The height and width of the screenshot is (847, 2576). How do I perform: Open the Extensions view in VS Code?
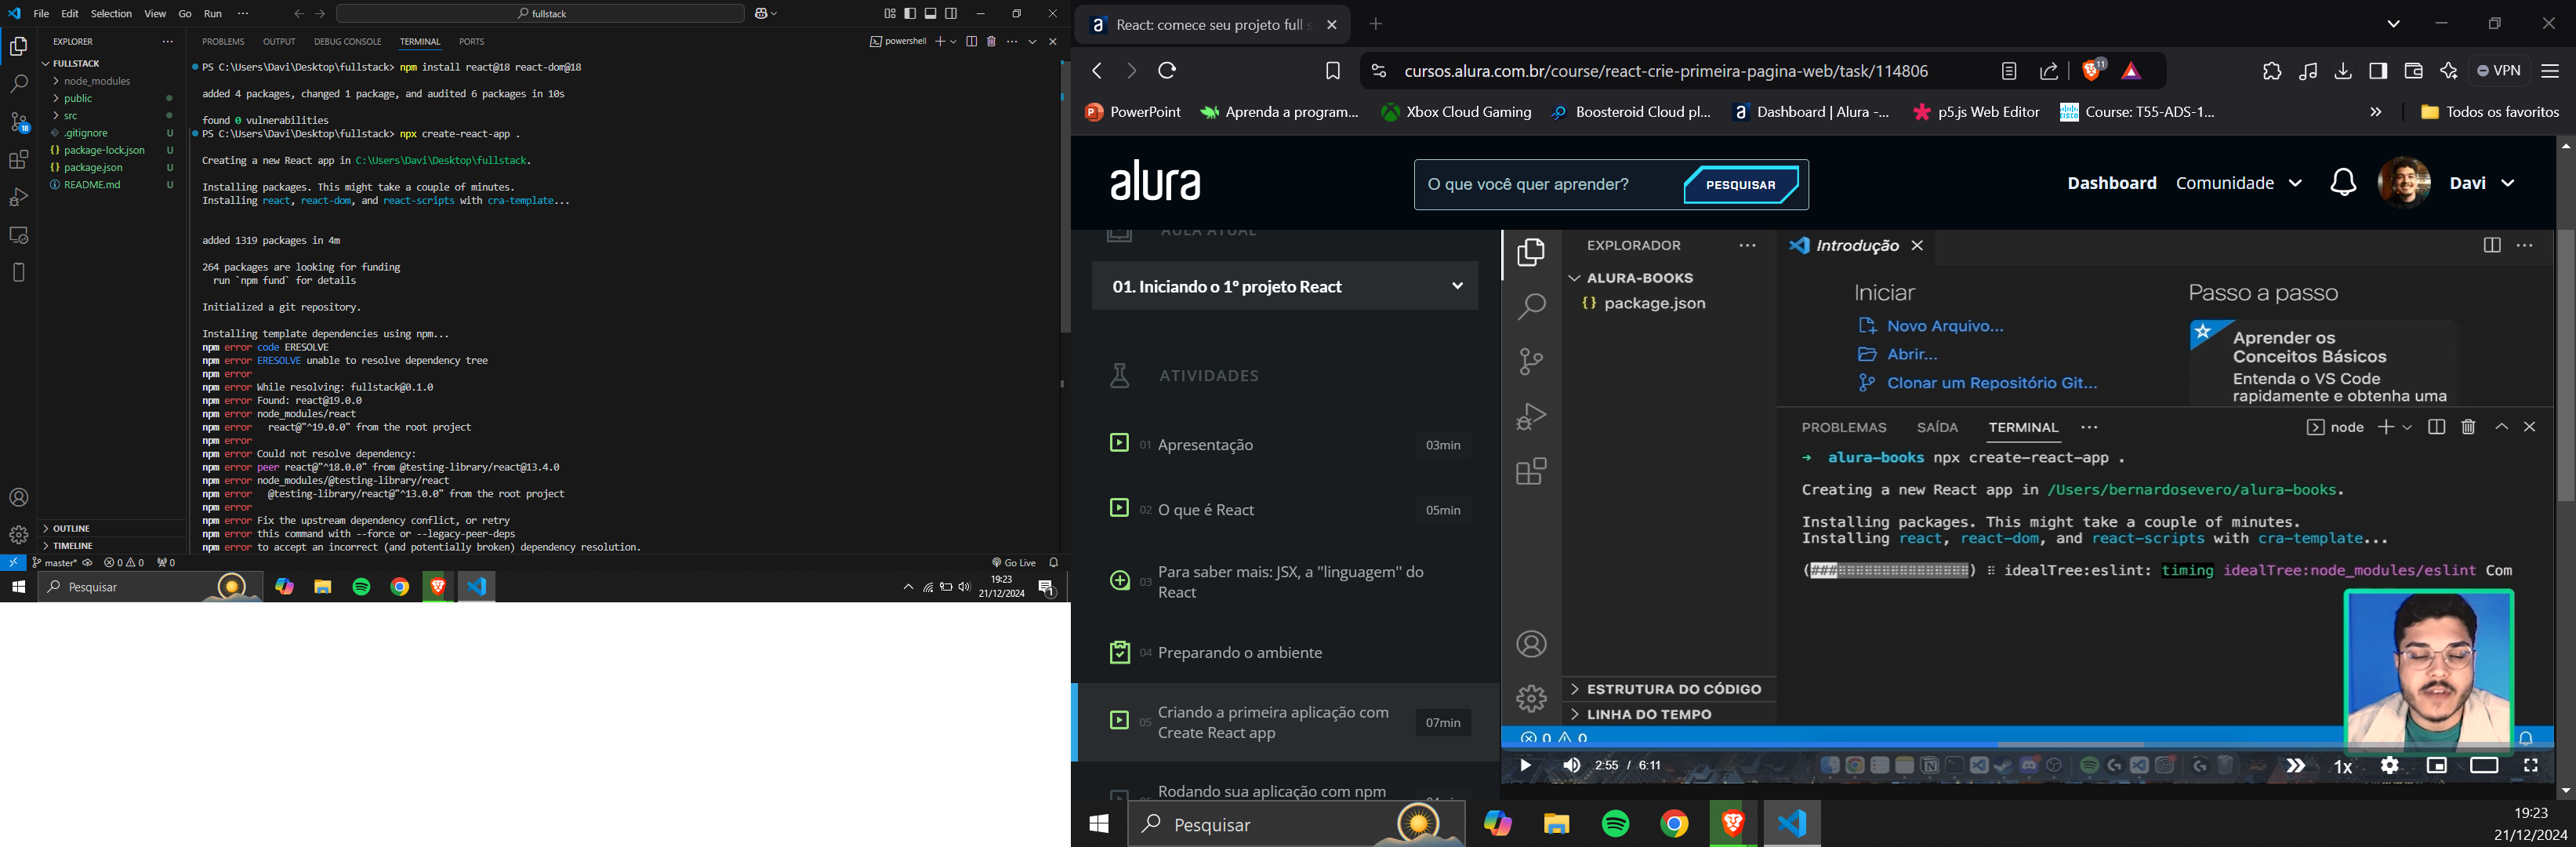point(18,160)
